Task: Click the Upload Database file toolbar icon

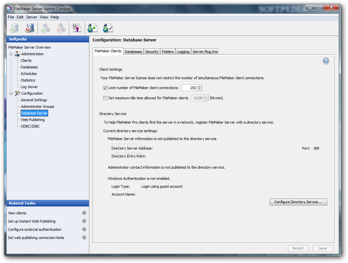Action: tap(77, 28)
